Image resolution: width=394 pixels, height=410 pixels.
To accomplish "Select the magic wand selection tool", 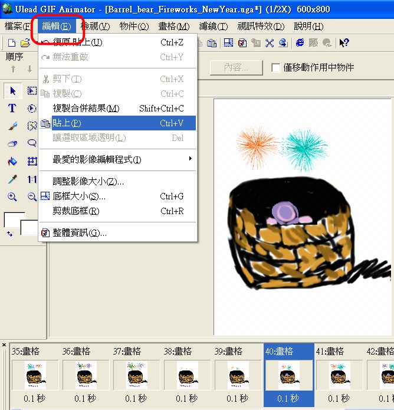I will pyautogui.click(x=32, y=126).
